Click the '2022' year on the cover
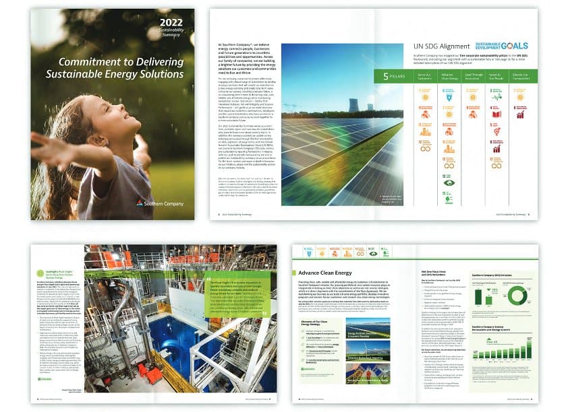This screenshot has height=412, width=570. 171,23
